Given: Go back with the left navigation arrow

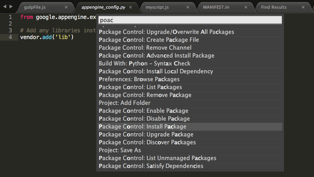Looking at the screenshot, I should click(x=5, y=7).
